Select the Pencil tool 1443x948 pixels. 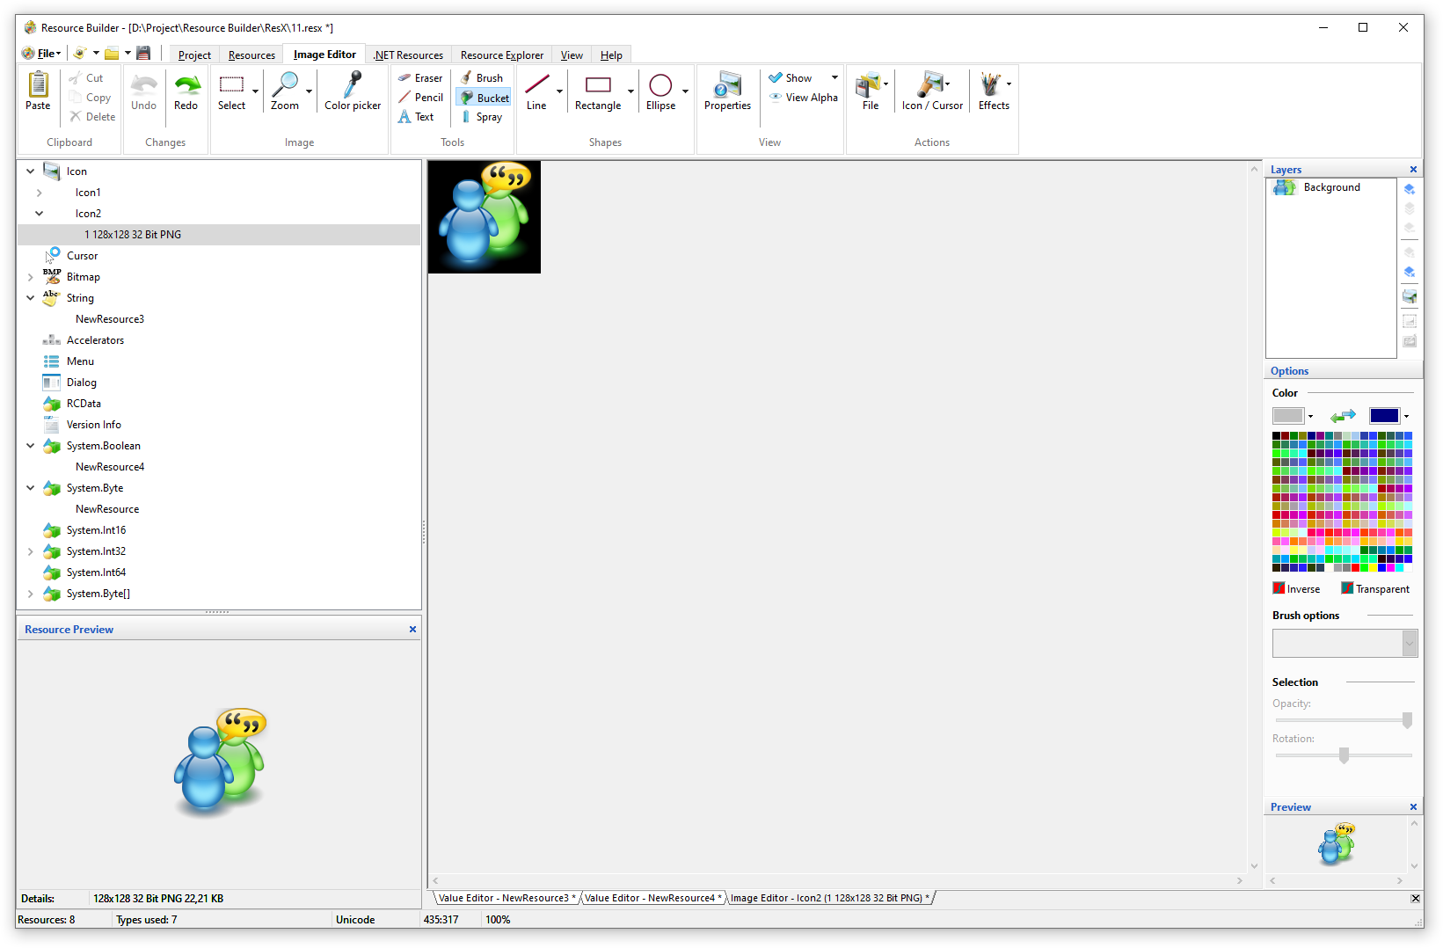pos(420,98)
